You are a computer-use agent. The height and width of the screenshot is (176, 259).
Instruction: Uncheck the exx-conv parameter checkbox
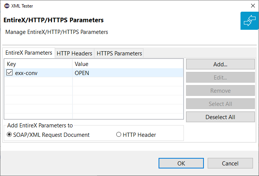click(x=9, y=72)
